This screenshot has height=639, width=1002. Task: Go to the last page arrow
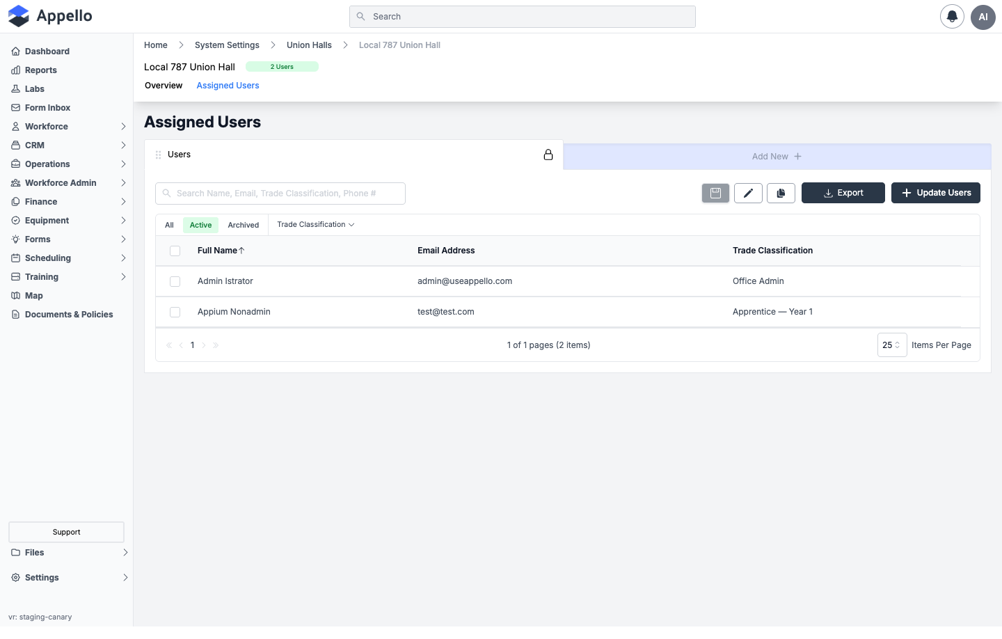216,345
